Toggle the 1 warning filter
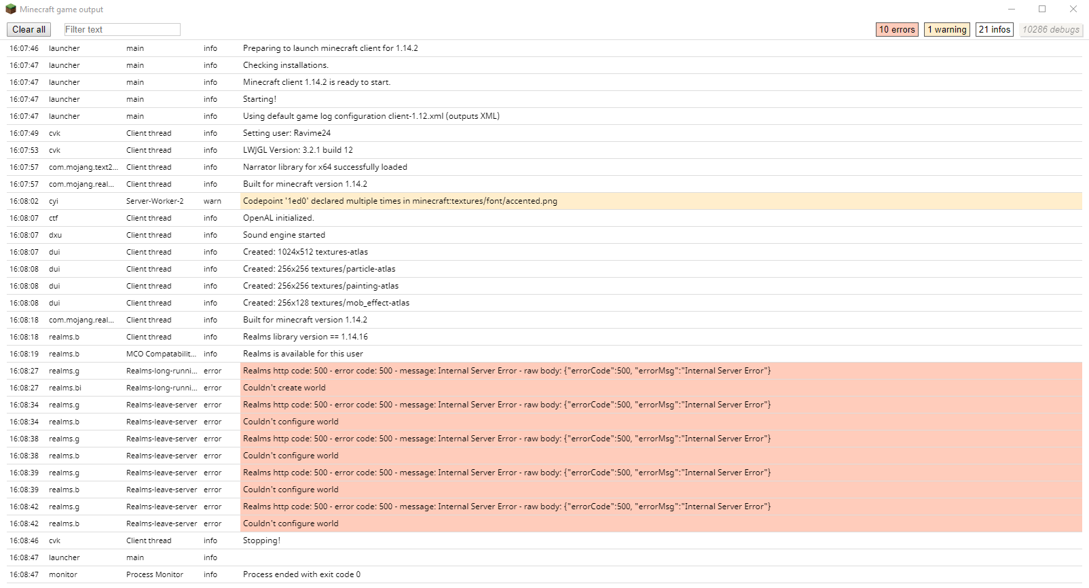The width and height of the screenshot is (1089, 588). point(946,29)
